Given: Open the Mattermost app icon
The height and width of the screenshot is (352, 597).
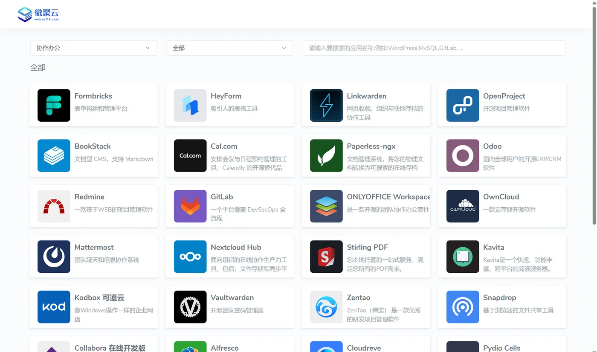Looking at the screenshot, I should [54, 257].
